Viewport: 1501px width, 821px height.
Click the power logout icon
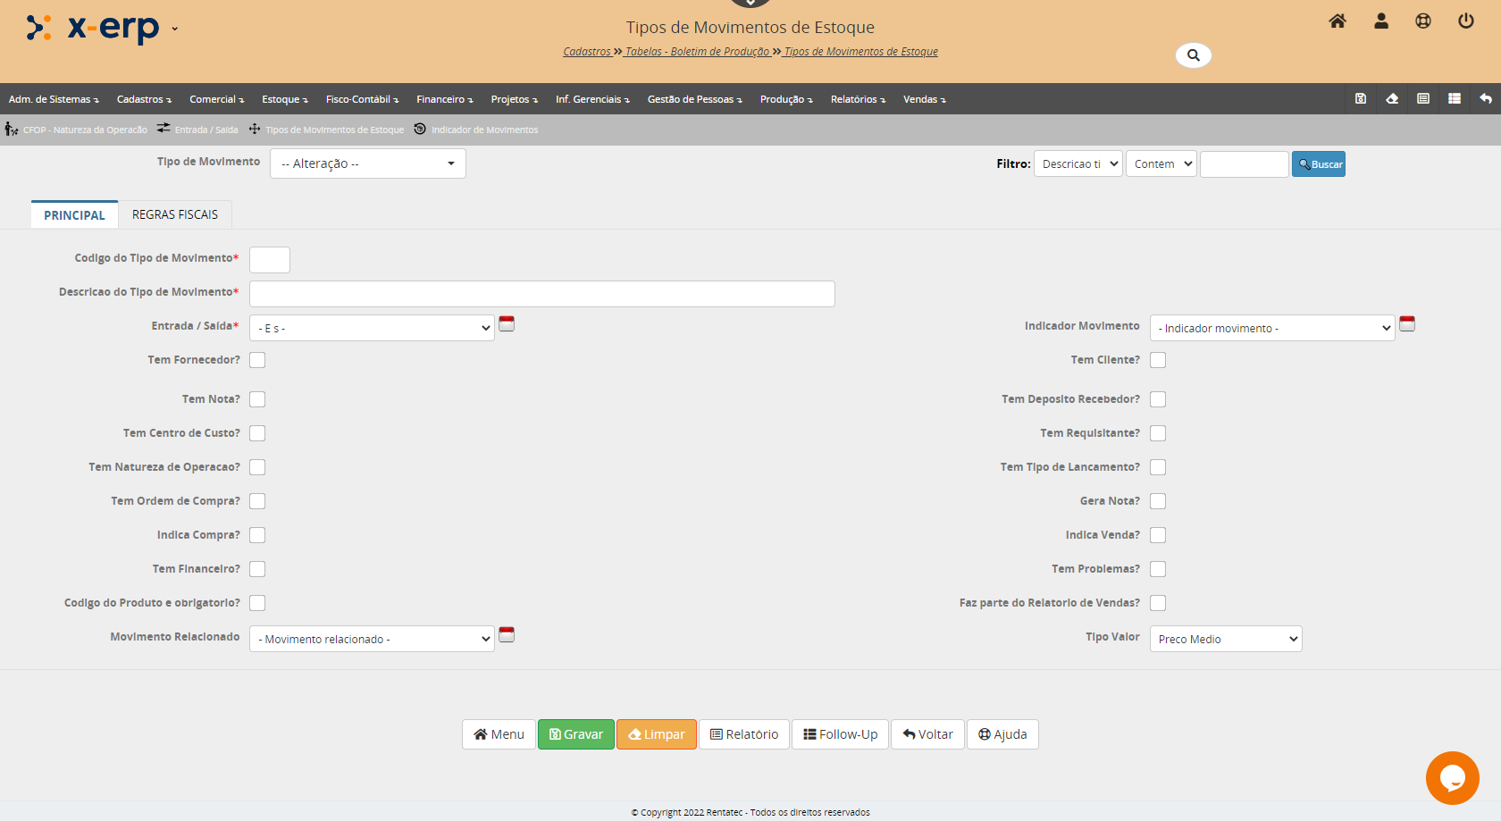click(1465, 21)
